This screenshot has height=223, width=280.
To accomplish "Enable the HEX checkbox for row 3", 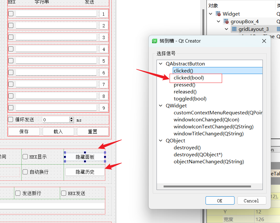I will tap(11, 37).
